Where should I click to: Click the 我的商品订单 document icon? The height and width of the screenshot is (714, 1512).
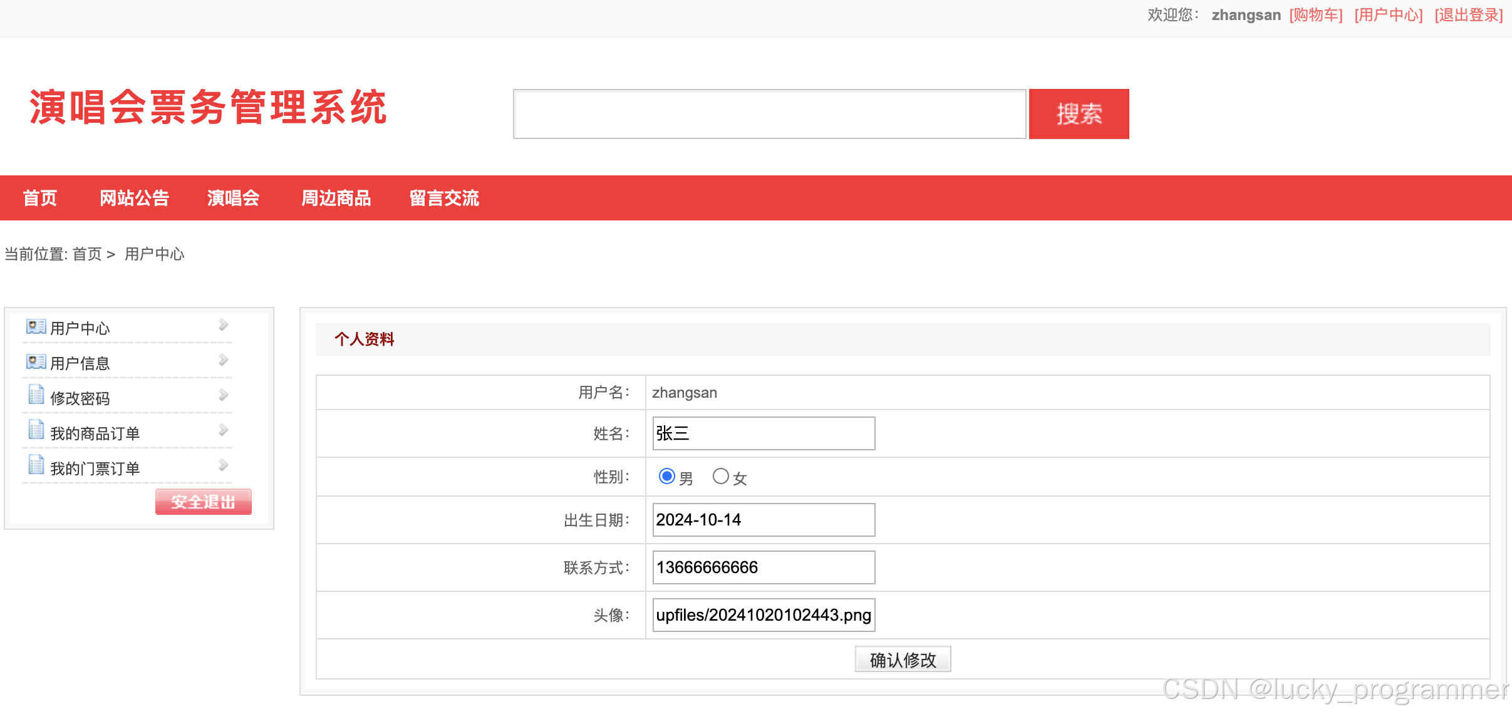[x=36, y=430]
